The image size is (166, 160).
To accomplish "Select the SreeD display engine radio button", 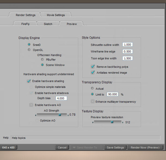I will 29,45.
